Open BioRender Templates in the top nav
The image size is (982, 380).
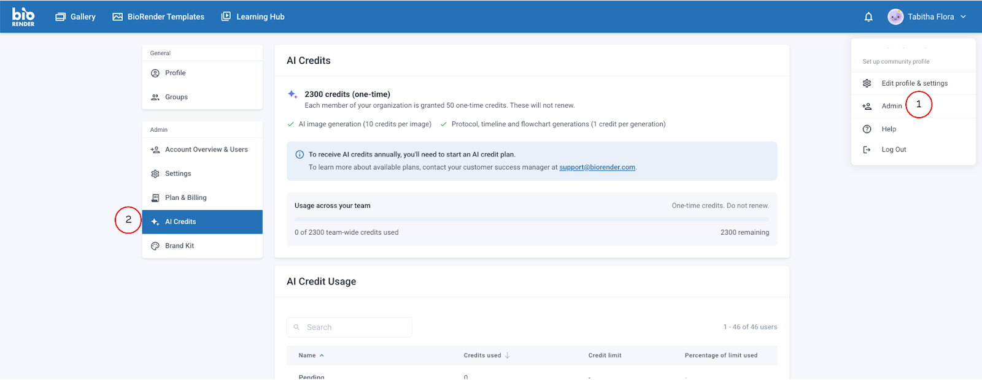[x=158, y=17]
